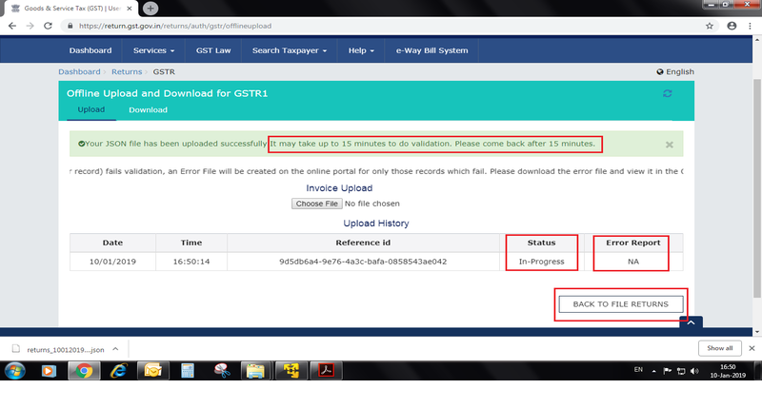Click the EN language indicator

[x=638, y=370]
